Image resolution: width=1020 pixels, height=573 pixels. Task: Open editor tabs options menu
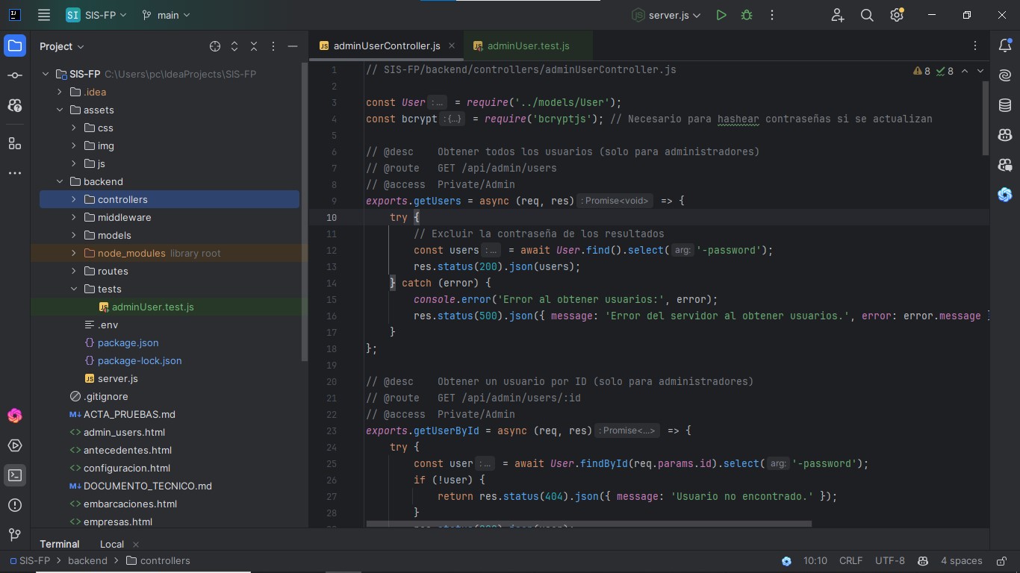pos(974,46)
